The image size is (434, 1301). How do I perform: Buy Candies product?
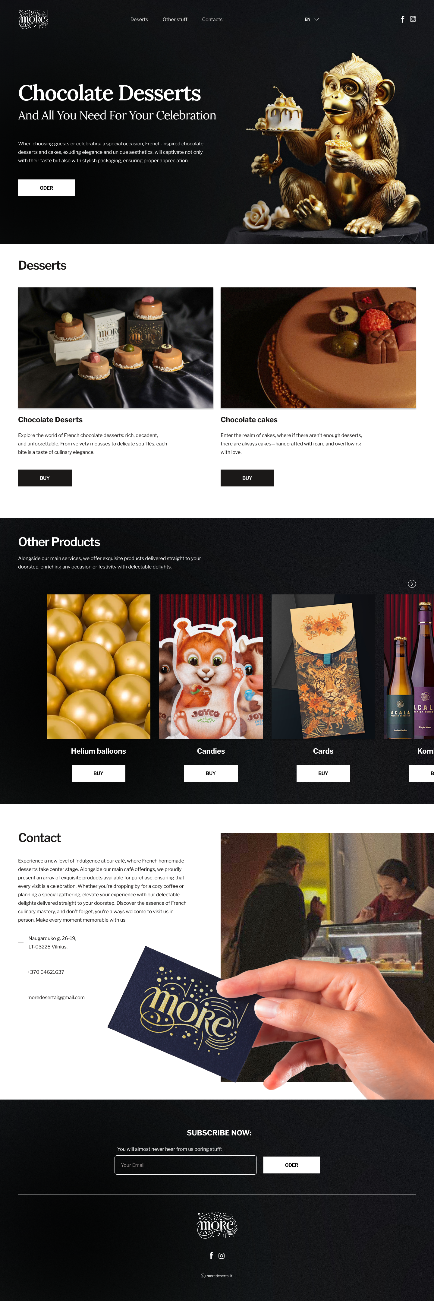coord(211,773)
